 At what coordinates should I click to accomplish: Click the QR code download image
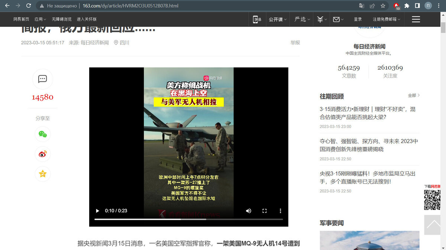pyautogui.click(x=432, y=199)
